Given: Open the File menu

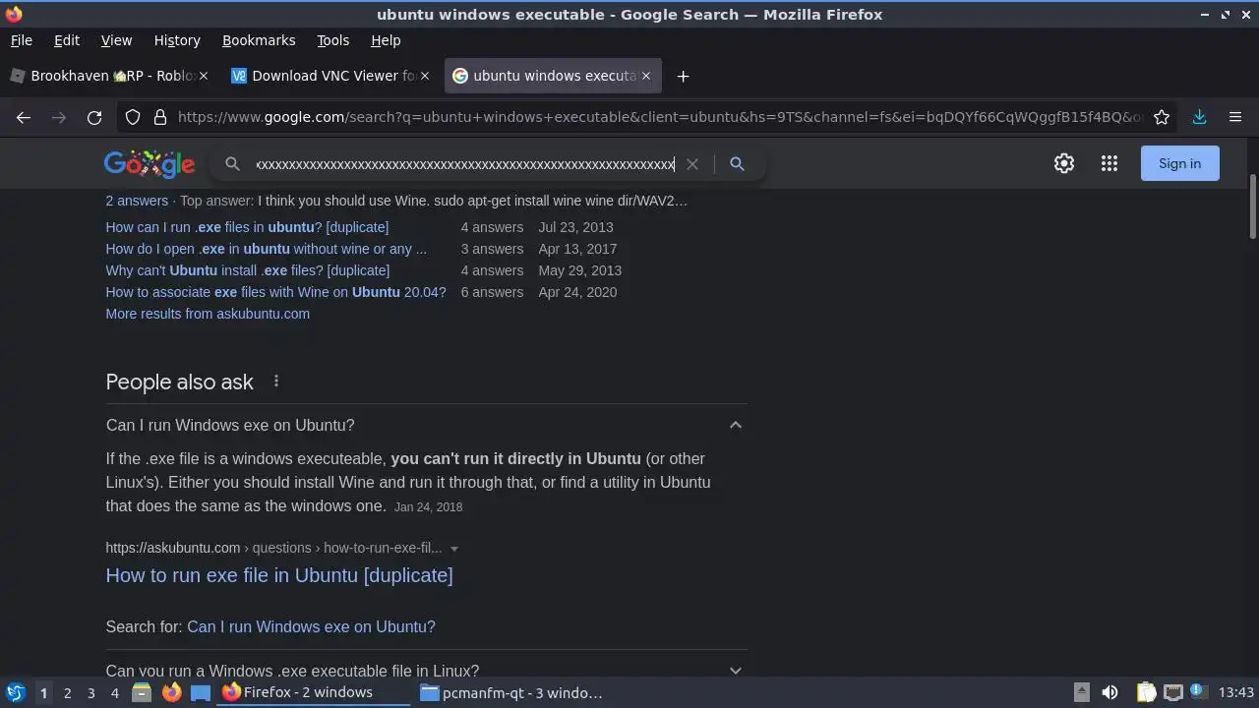Looking at the screenshot, I should coord(21,40).
